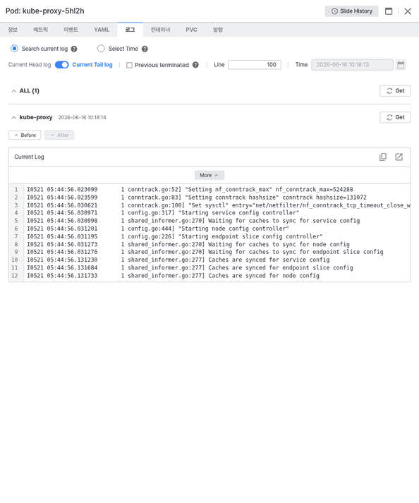Viewport: 419px width, 503px height.
Task: Close the pod panel with X icon
Action: click(x=408, y=11)
